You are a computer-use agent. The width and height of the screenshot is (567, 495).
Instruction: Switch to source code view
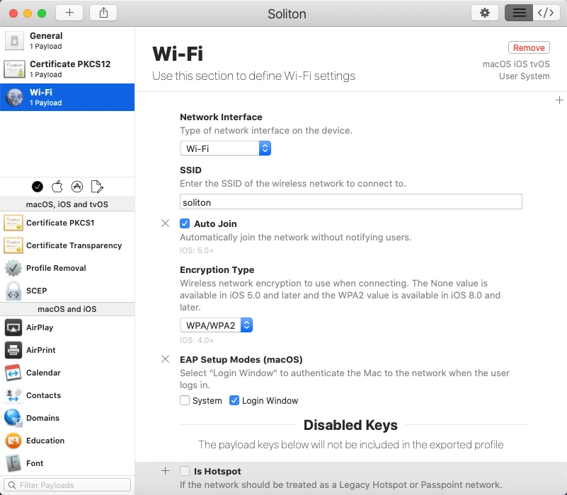pos(546,13)
